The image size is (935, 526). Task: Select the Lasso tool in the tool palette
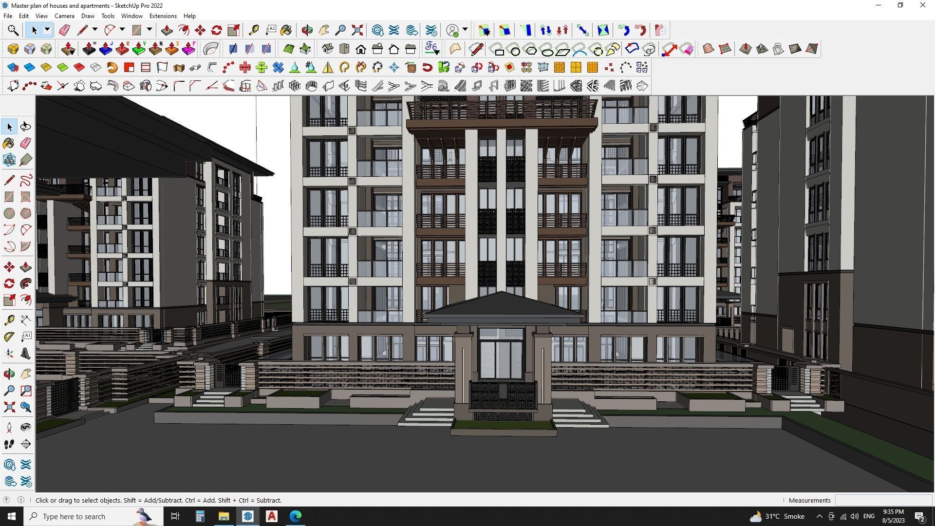click(26, 127)
